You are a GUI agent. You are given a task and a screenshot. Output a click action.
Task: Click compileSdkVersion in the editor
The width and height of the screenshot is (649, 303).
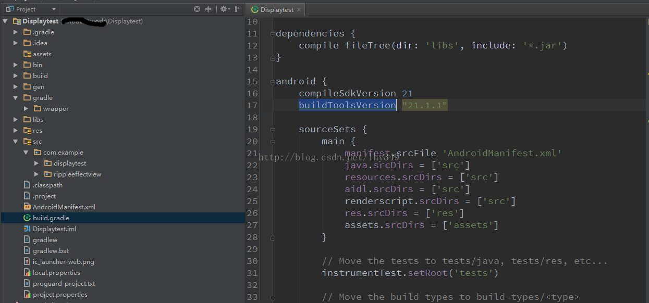[347, 94]
